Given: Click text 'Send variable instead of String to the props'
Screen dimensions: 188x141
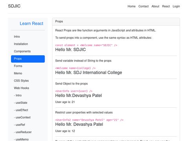Looking at the screenshot, I should 83,61.
